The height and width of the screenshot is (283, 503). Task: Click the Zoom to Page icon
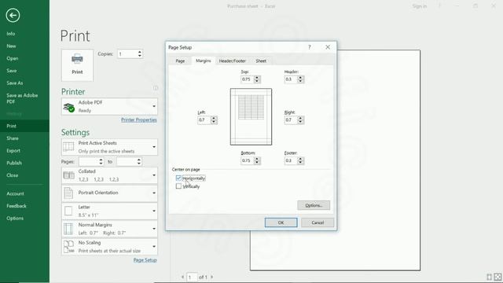pos(497,277)
